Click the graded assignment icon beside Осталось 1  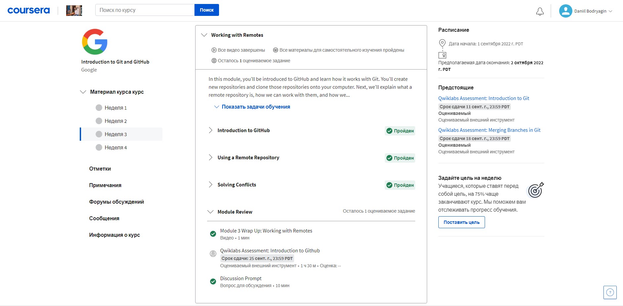(214, 61)
